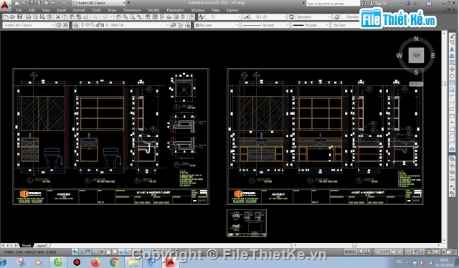459x268 pixels.
Task: Click the Zoom Realtime magnifier icon
Action: (x=126, y=17)
